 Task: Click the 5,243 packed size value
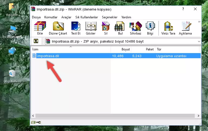pyautogui.click(x=137, y=56)
